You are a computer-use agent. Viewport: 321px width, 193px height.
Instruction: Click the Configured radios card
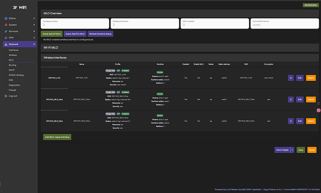[75, 23]
